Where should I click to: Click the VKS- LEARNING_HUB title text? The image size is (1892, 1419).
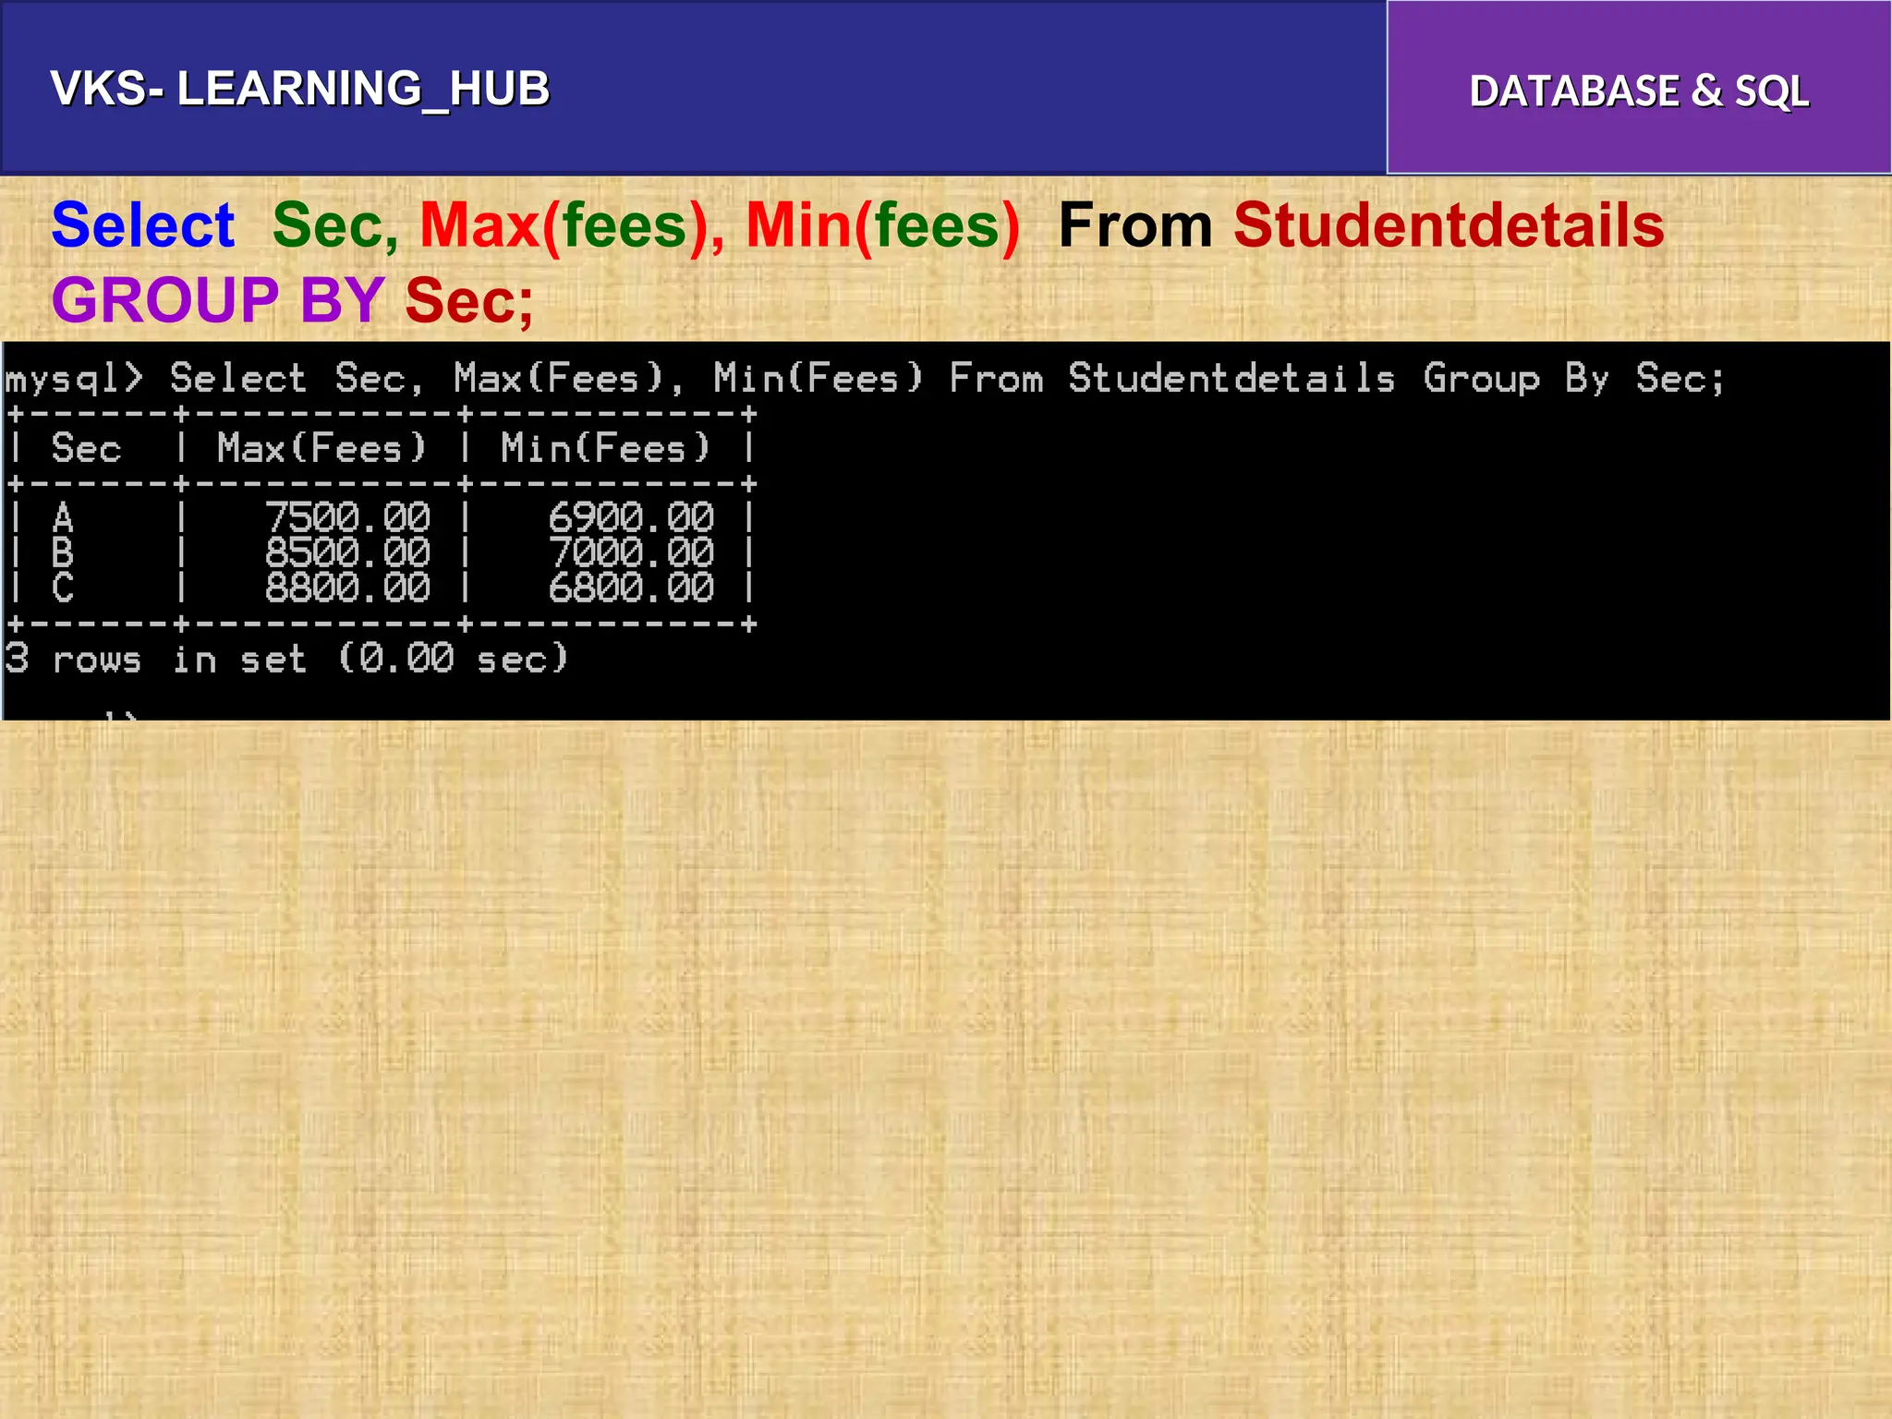300,90
